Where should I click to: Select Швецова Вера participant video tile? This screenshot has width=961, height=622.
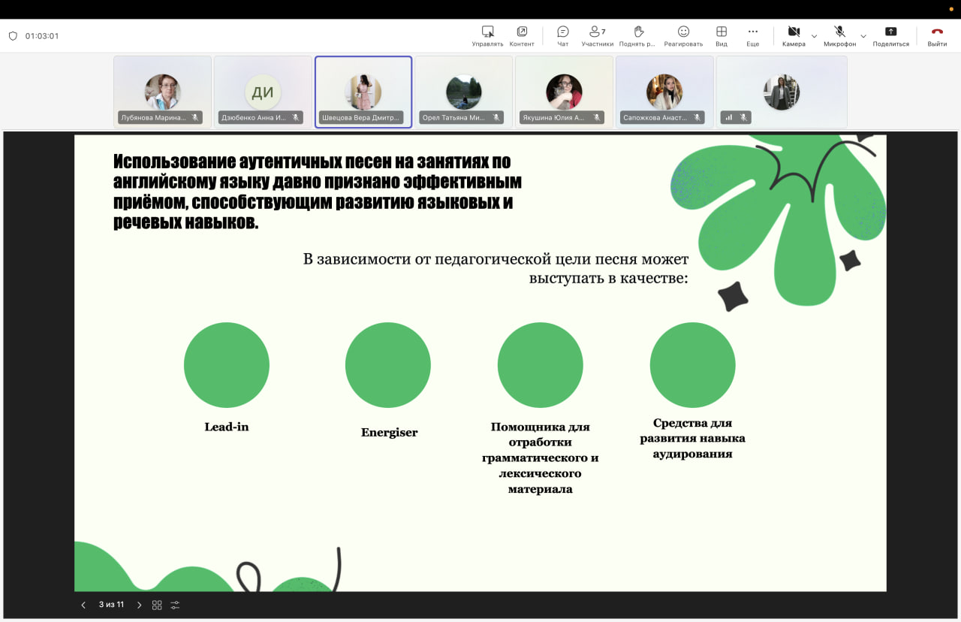point(363,92)
